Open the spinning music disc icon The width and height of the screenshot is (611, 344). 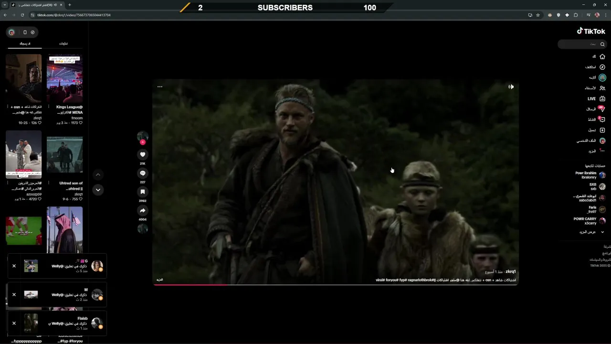click(x=142, y=229)
